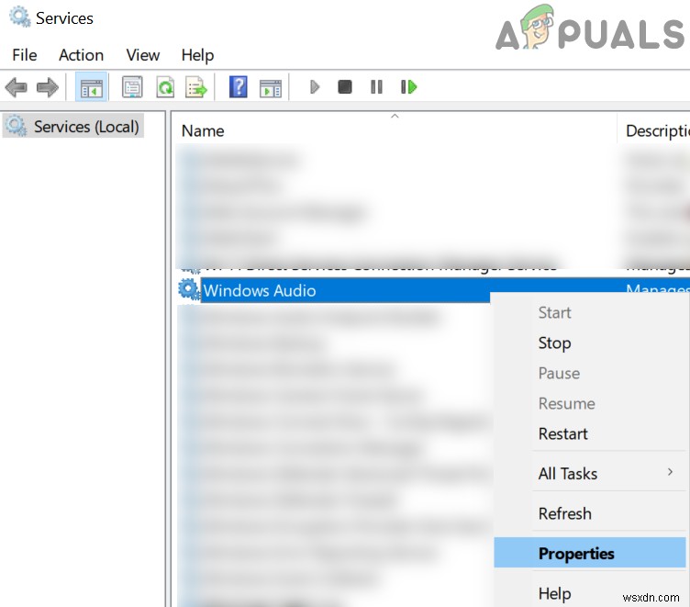Choose Pause in the context menu
Viewport: 690px width, 607px height.
click(559, 374)
